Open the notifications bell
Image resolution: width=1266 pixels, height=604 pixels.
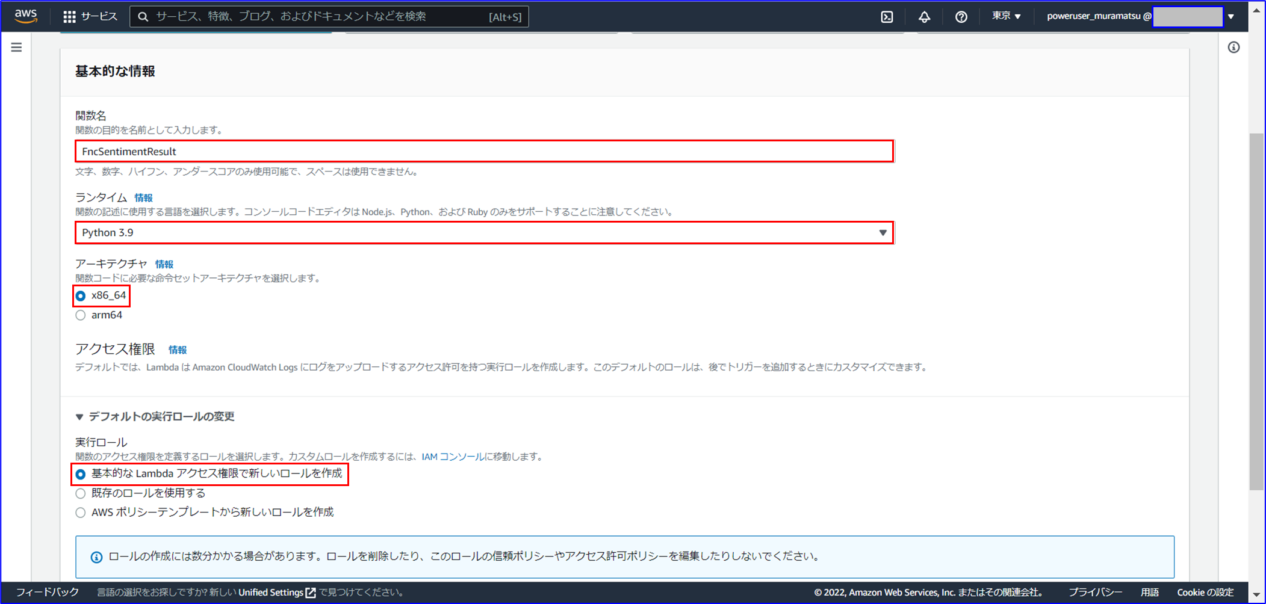click(924, 16)
